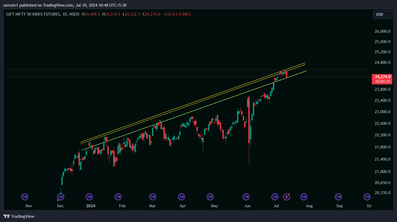Viewport: 397px width, 222px height.
Task: Click the rollover event icon above Dec
Action: pos(61,197)
